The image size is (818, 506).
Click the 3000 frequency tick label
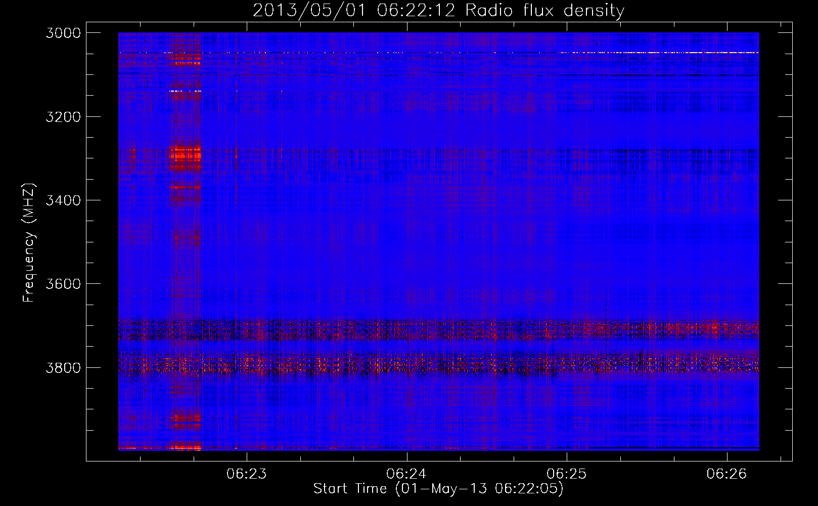pyautogui.click(x=63, y=33)
